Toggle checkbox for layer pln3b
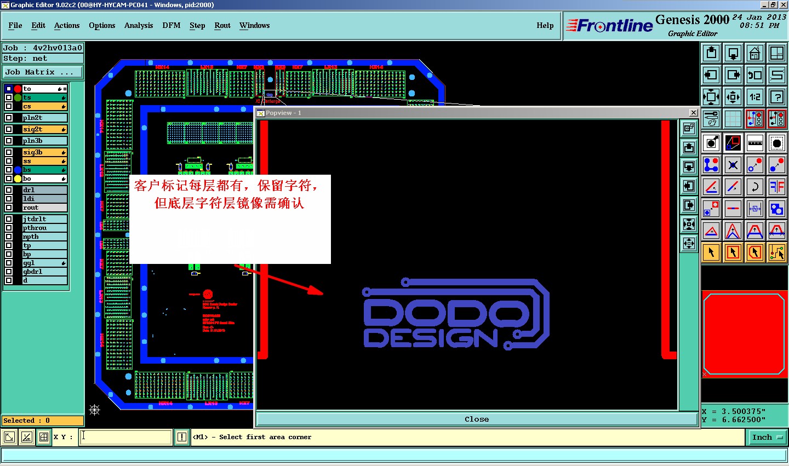 click(x=9, y=141)
